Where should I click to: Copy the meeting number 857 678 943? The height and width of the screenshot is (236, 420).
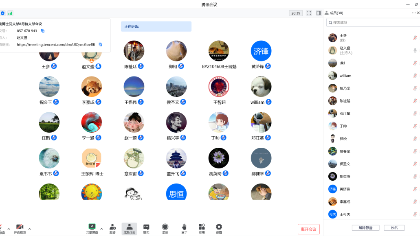pos(43,31)
